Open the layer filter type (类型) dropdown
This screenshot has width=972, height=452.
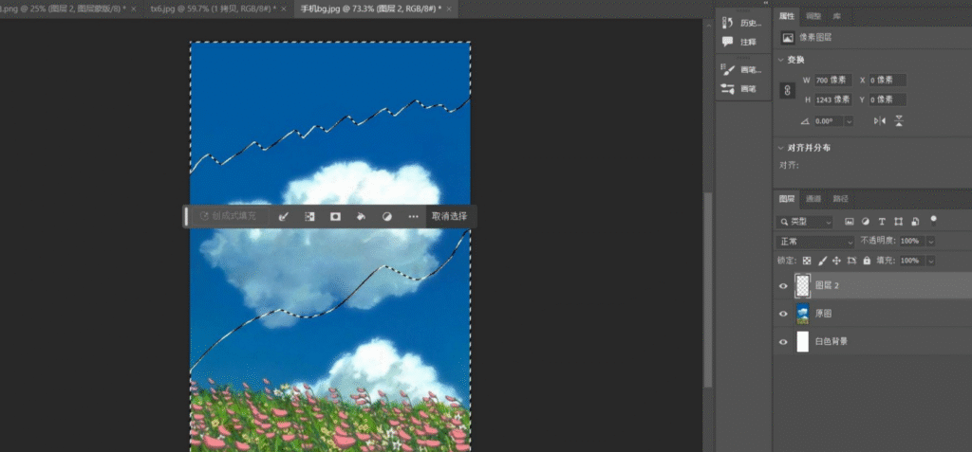tap(805, 222)
